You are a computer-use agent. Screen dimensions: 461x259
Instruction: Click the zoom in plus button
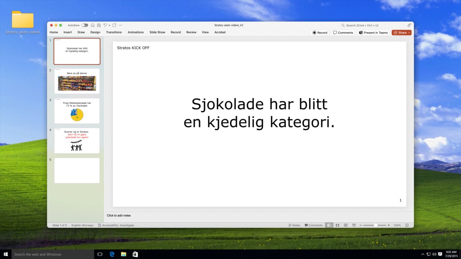coord(389,225)
